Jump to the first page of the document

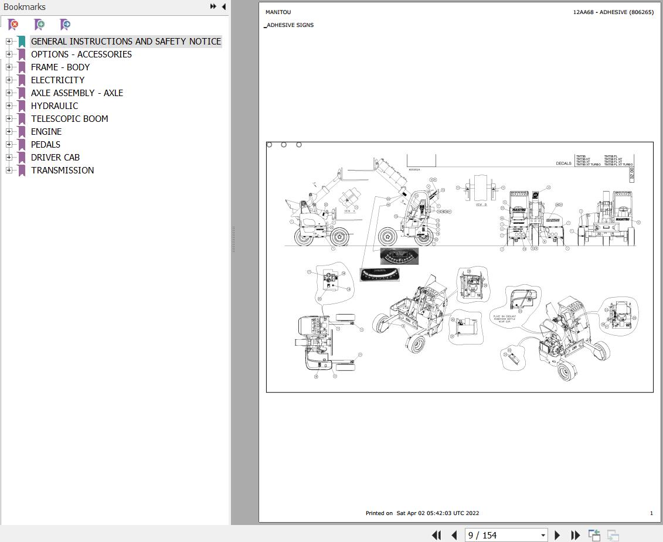click(437, 535)
